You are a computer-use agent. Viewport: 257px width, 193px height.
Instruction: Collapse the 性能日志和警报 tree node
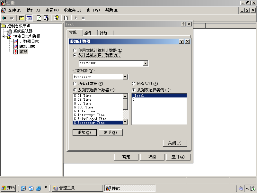(x=4, y=36)
